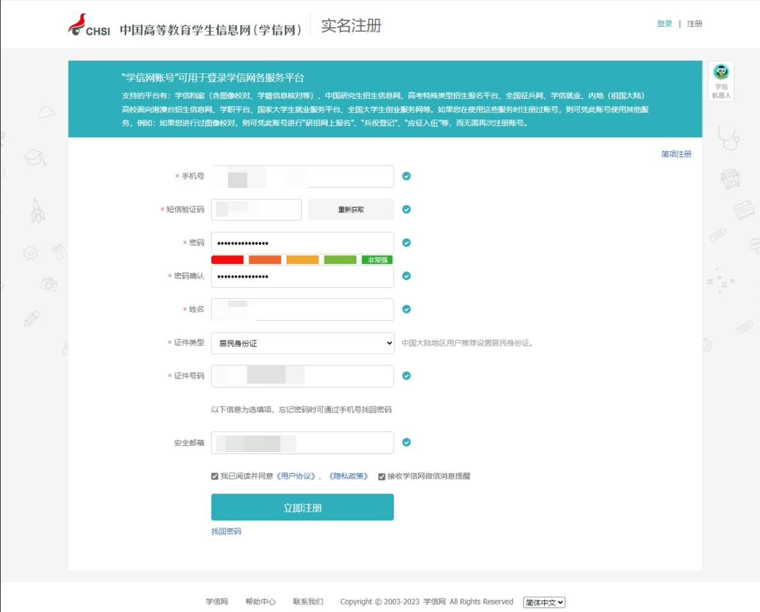Click the yellow password strength segment

302,260
